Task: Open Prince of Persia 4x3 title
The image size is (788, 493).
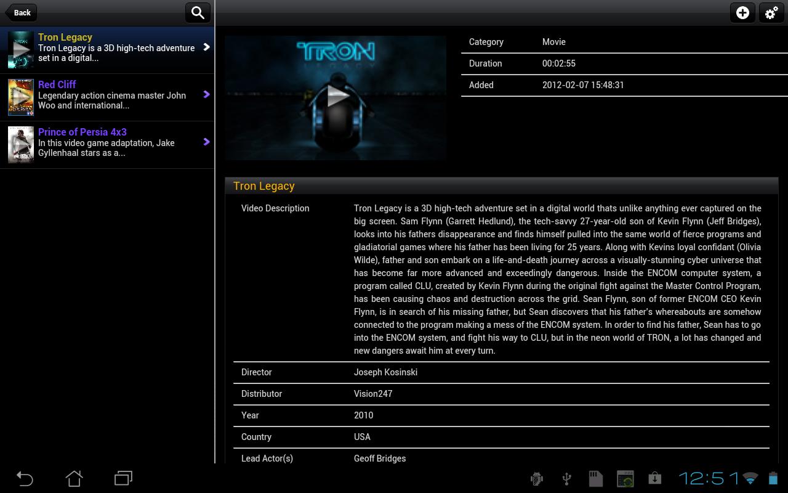Action: click(x=82, y=132)
